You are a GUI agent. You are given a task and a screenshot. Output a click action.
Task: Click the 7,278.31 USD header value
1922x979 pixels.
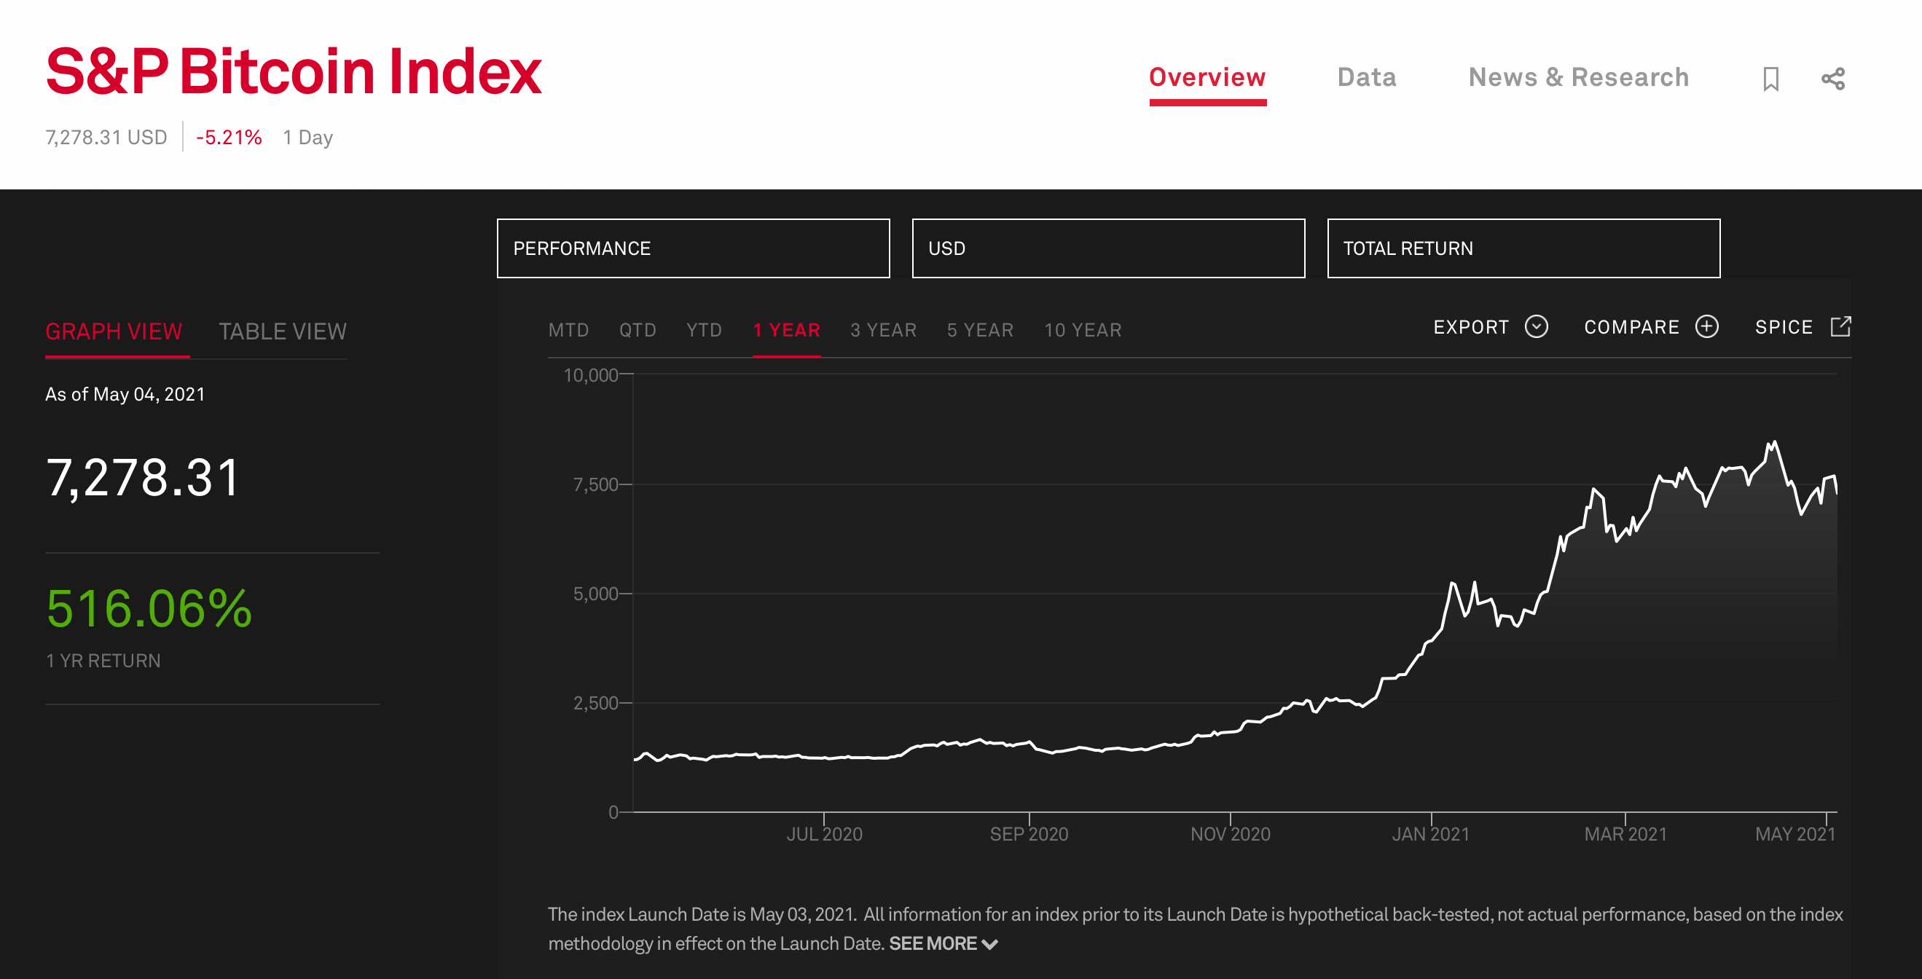coord(106,137)
